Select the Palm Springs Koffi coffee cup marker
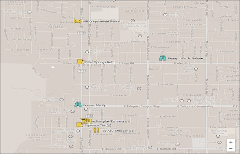 [x=80, y=62]
